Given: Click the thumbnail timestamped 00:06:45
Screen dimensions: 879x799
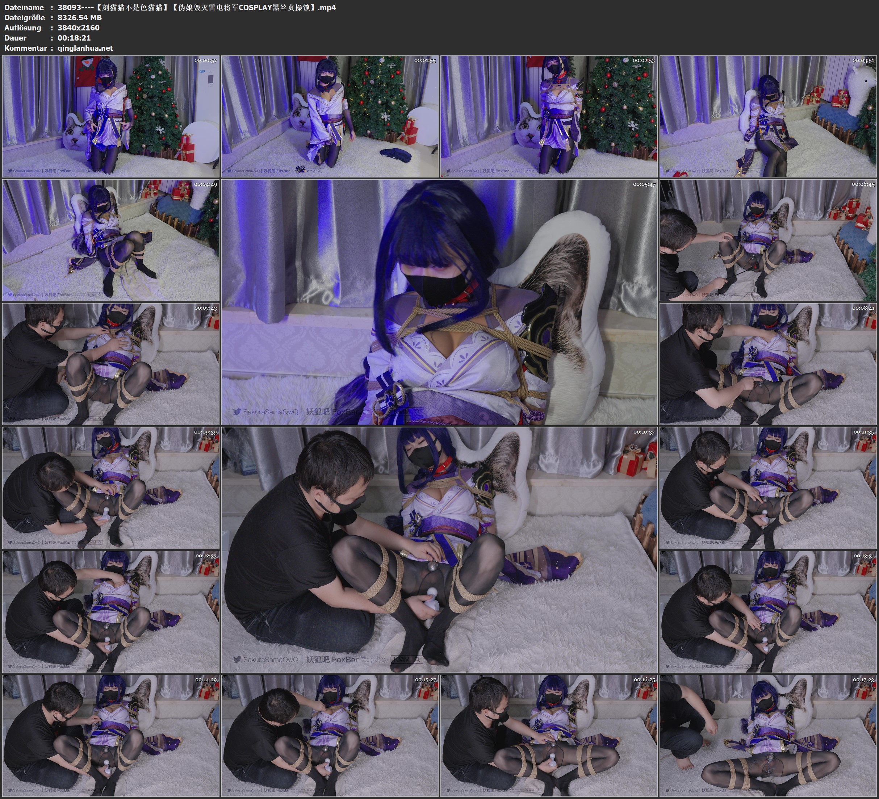Looking at the screenshot, I should click(x=768, y=240).
